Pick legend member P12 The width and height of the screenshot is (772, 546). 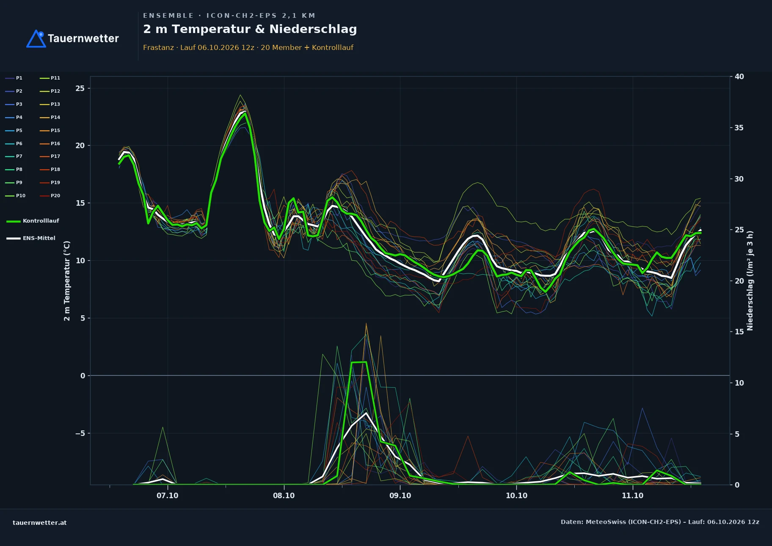pyautogui.click(x=50, y=91)
